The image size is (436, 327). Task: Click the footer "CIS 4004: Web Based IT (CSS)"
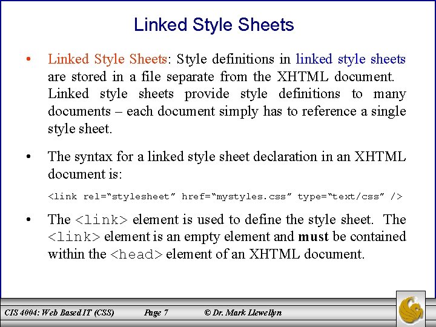coord(59,312)
